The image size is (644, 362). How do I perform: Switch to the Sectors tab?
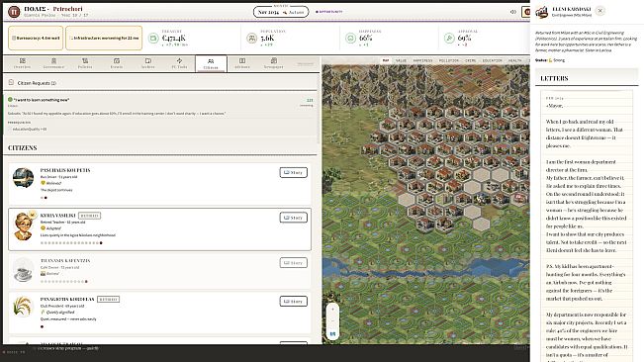(x=147, y=63)
